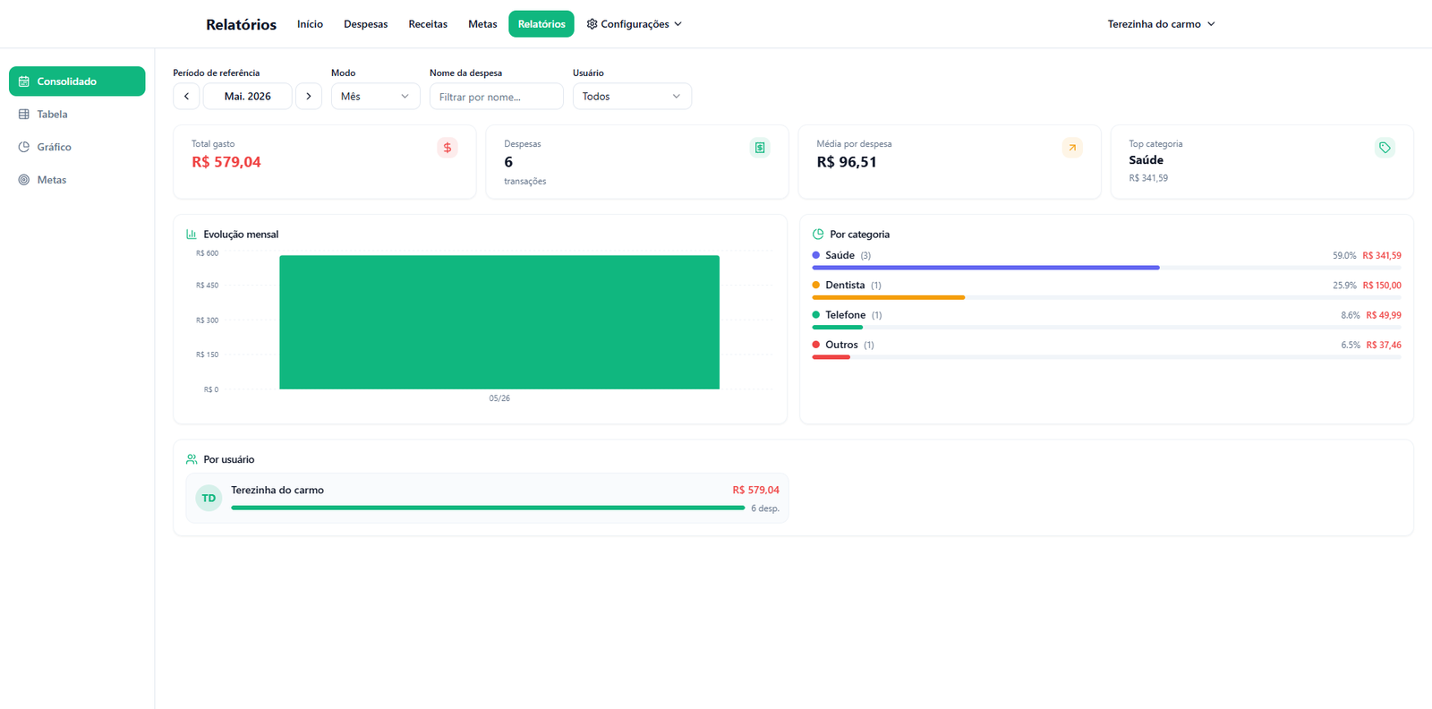Screen dimensions: 1432x709
Task: Click the 59.0% Saúde percentage
Action: pyautogui.click(x=1344, y=256)
